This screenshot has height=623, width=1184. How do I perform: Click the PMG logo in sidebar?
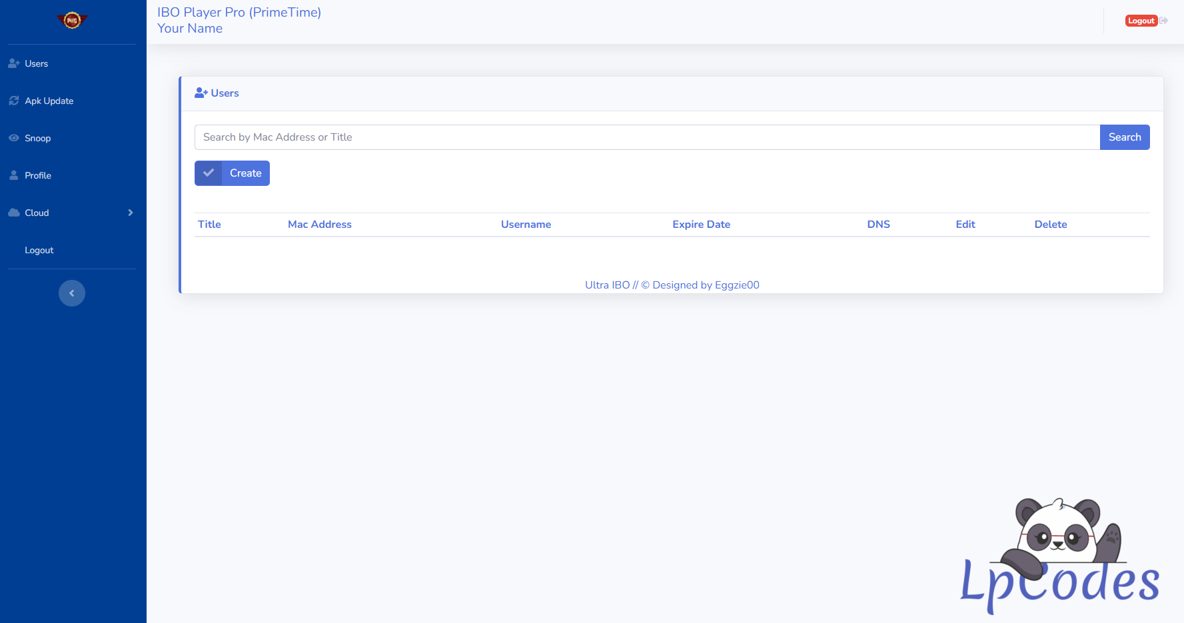click(72, 21)
